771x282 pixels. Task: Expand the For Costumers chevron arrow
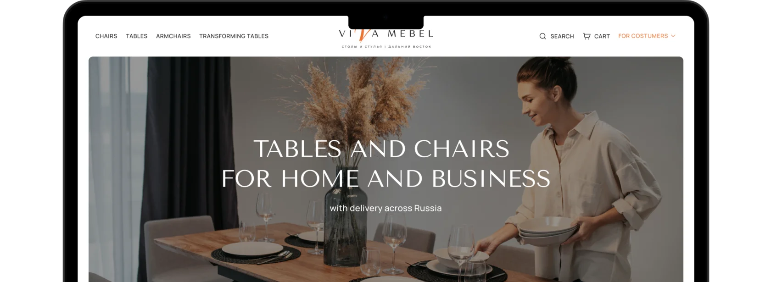pyautogui.click(x=673, y=36)
